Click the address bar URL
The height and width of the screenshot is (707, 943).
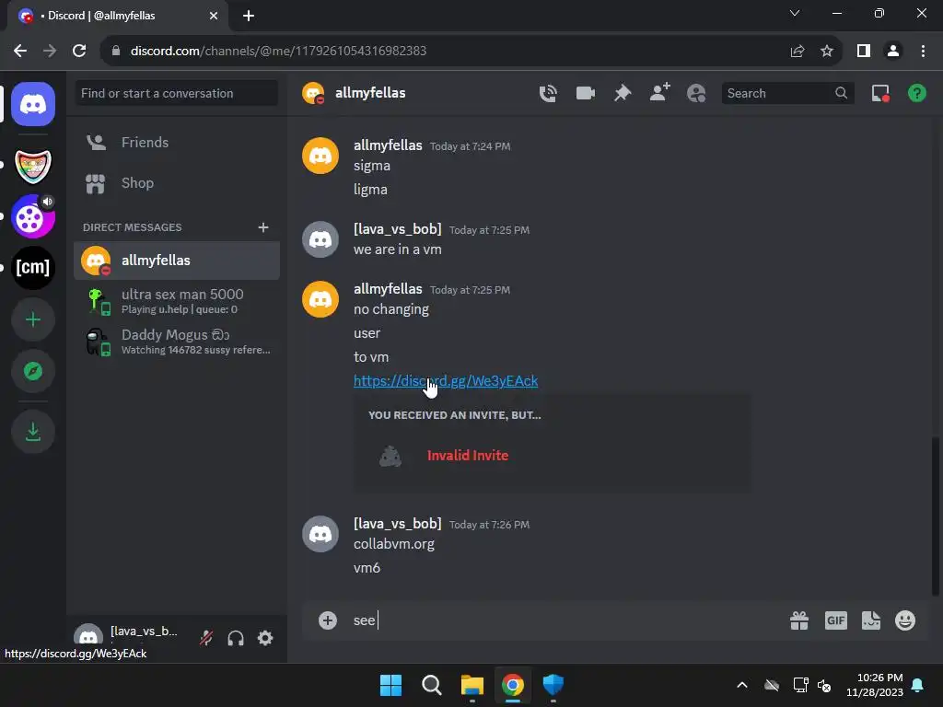click(278, 52)
